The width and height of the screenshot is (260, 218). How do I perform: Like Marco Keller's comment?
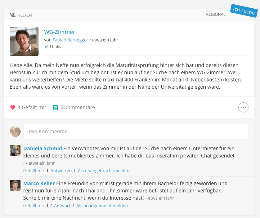coord(33,205)
